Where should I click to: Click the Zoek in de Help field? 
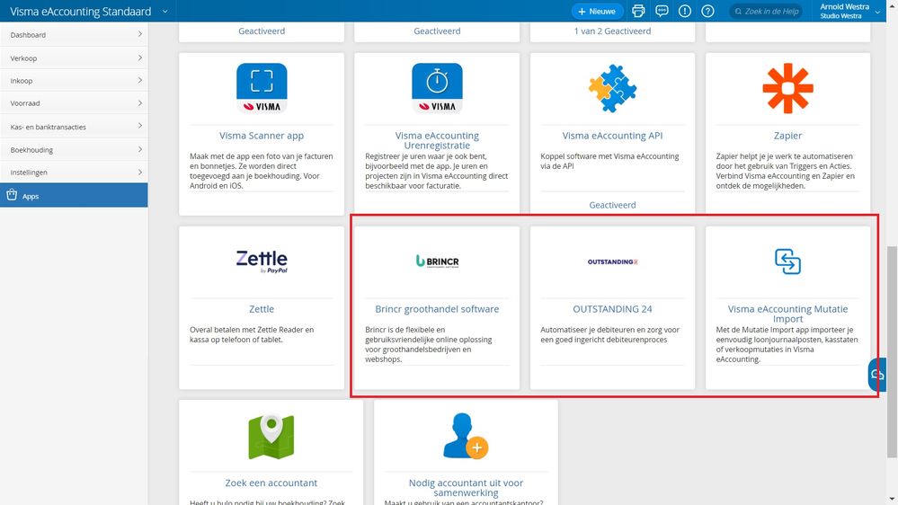tap(766, 11)
